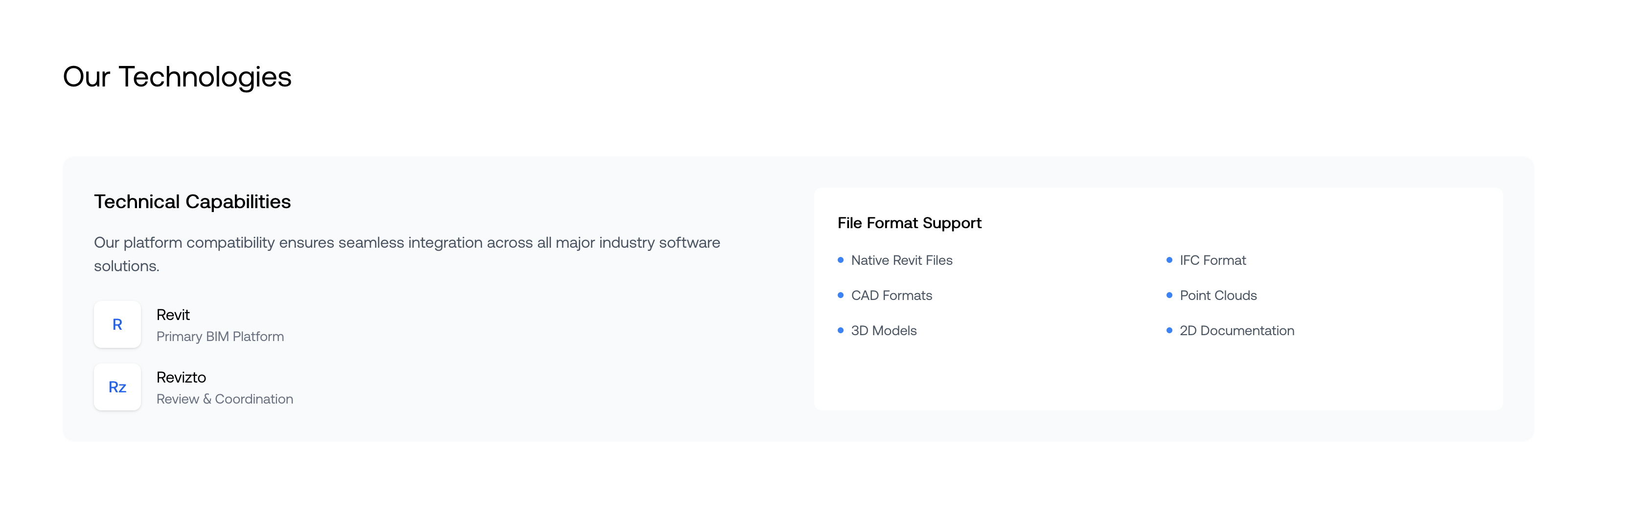Select the Revit title text

tap(173, 315)
